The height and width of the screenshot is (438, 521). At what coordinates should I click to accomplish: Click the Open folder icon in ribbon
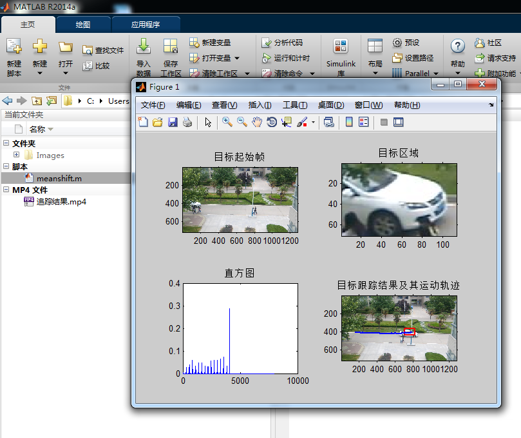(x=66, y=46)
